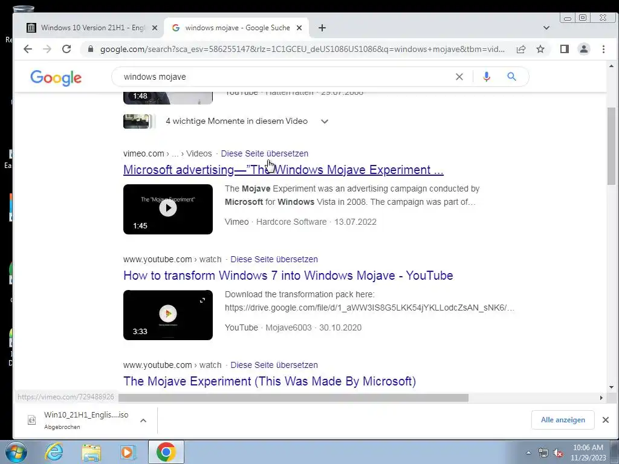The width and height of the screenshot is (619, 464).
Task: Open network status tray icon
Action: point(543,453)
